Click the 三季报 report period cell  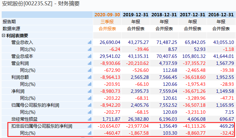(x=107, y=22)
